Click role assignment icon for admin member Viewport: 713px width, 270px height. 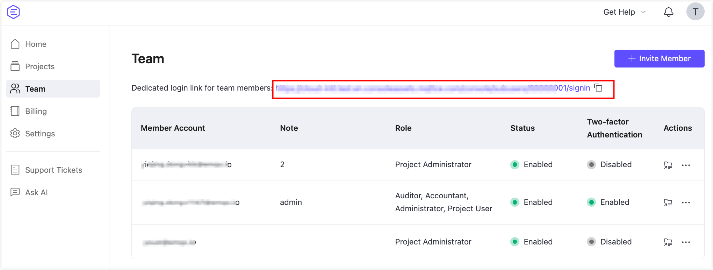tap(668, 202)
